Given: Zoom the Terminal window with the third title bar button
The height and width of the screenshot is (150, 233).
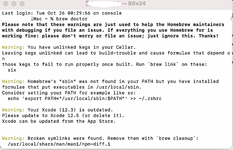Looking at the screenshot, I should click(22, 4).
